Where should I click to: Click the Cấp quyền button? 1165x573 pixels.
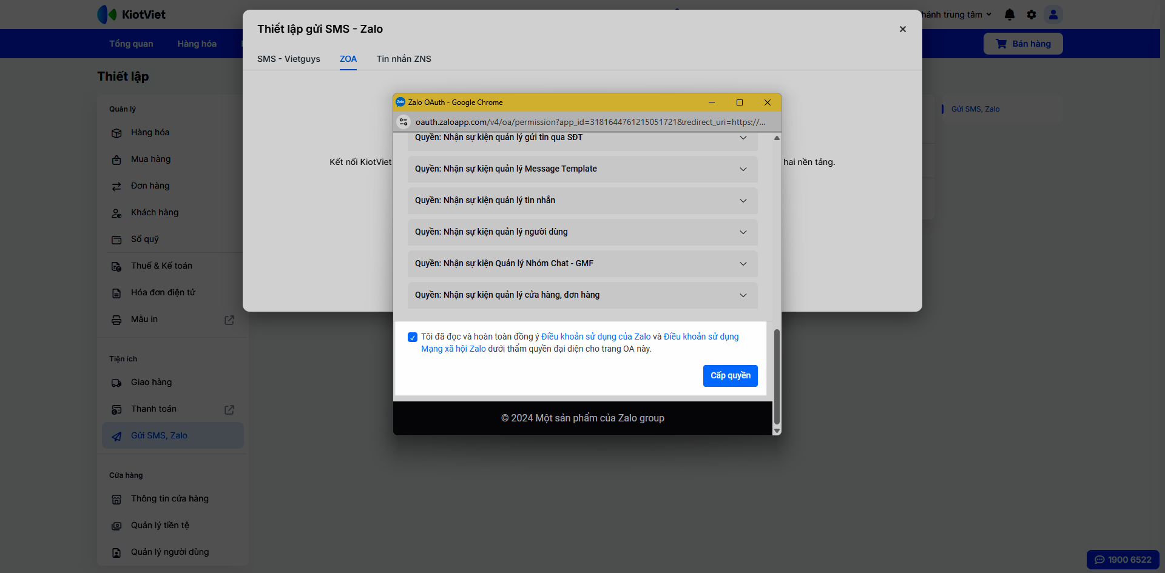pos(731,376)
